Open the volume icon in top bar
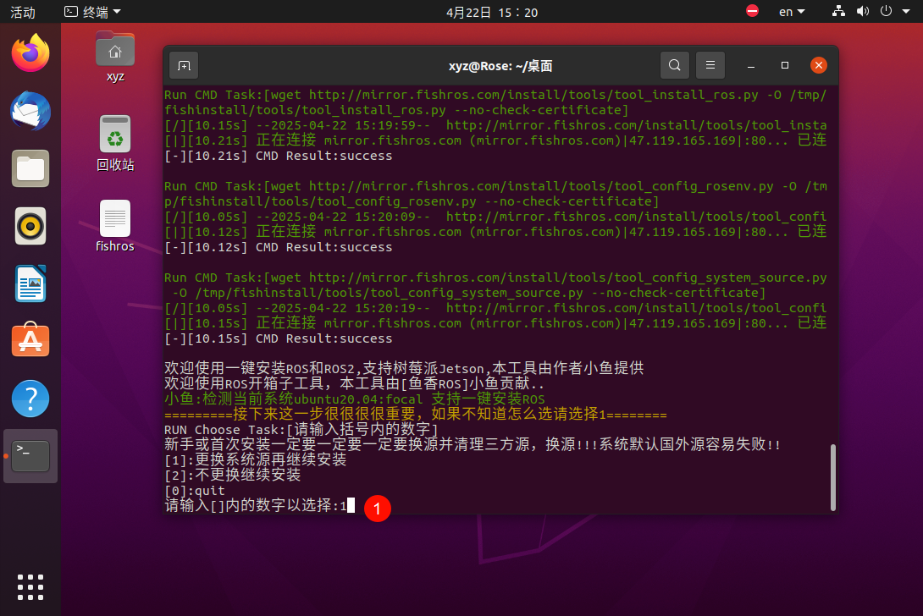The image size is (923, 616). tap(863, 11)
